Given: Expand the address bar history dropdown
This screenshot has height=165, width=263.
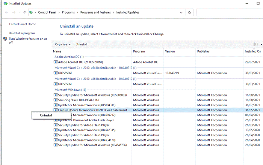Looking at the screenshot, I should 181,12.
